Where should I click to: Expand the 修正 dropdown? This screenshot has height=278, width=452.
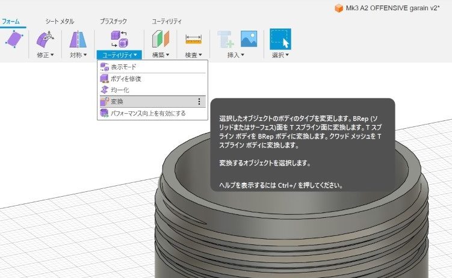45,55
